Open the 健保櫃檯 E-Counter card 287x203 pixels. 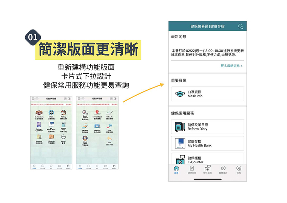click(207, 159)
